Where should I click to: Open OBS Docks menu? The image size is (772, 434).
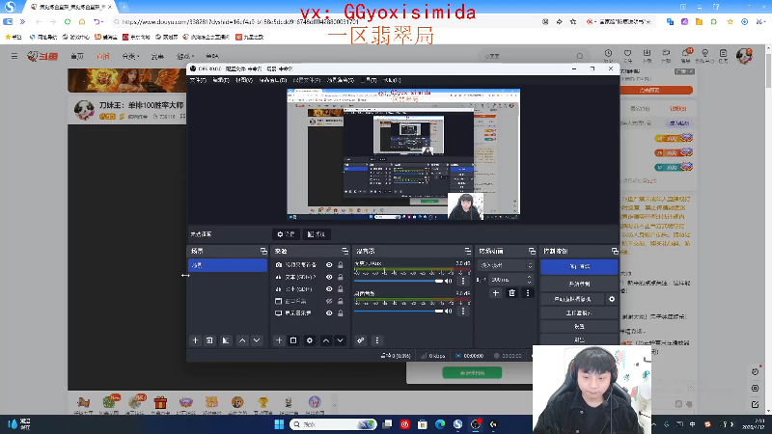(273, 80)
